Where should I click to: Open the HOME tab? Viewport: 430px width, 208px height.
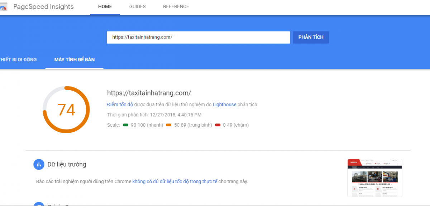coord(105,7)
